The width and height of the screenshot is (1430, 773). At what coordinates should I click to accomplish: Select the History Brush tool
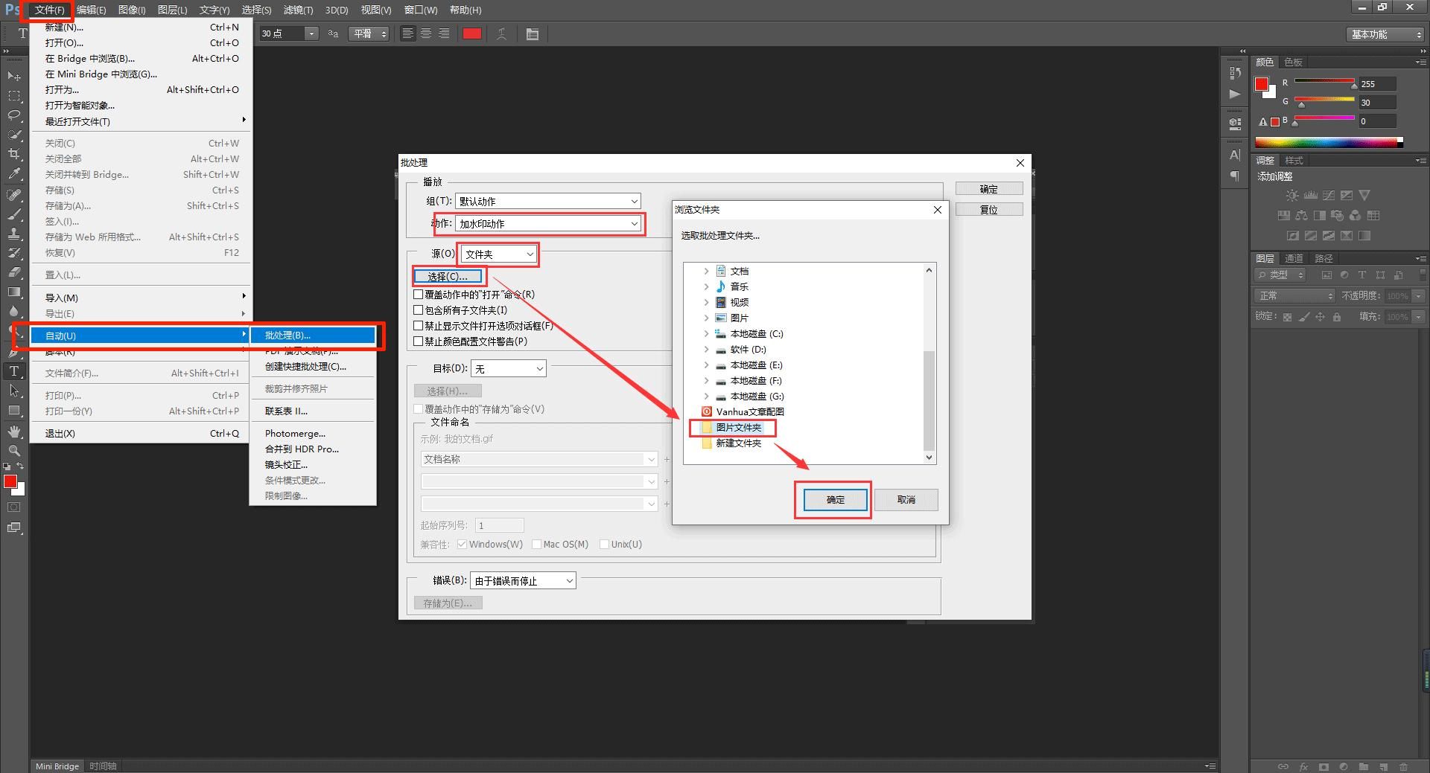tap(14, 253)
